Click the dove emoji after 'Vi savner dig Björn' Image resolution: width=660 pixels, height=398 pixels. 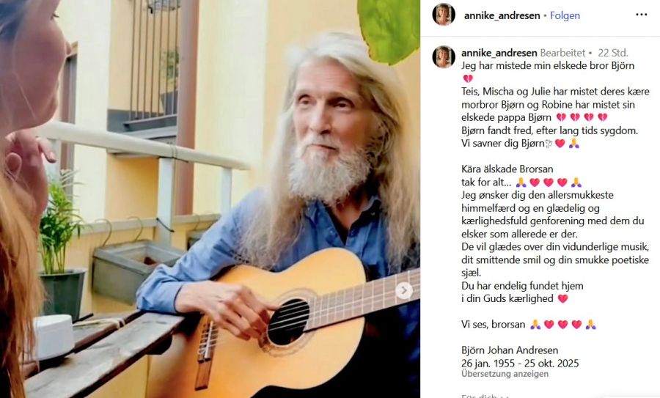549,144
